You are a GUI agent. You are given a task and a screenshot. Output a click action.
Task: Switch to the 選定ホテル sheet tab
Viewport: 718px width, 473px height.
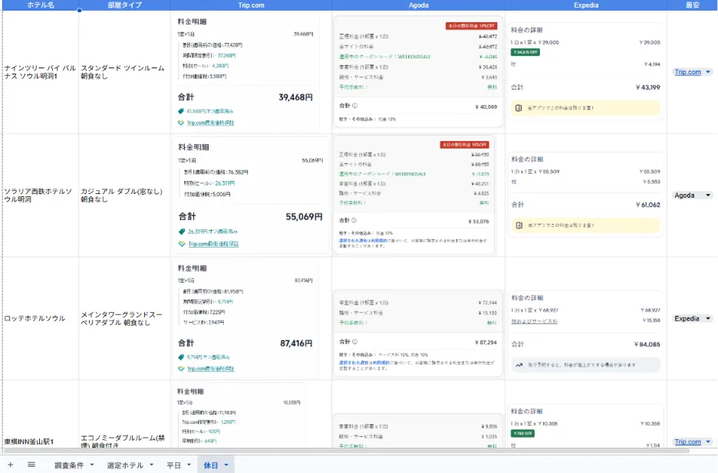click(x=125, y=465)
